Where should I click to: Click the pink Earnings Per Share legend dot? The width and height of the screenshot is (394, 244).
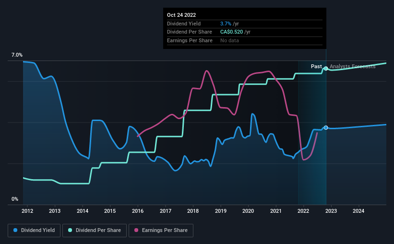pyautogui.click(x=136, y=230)
